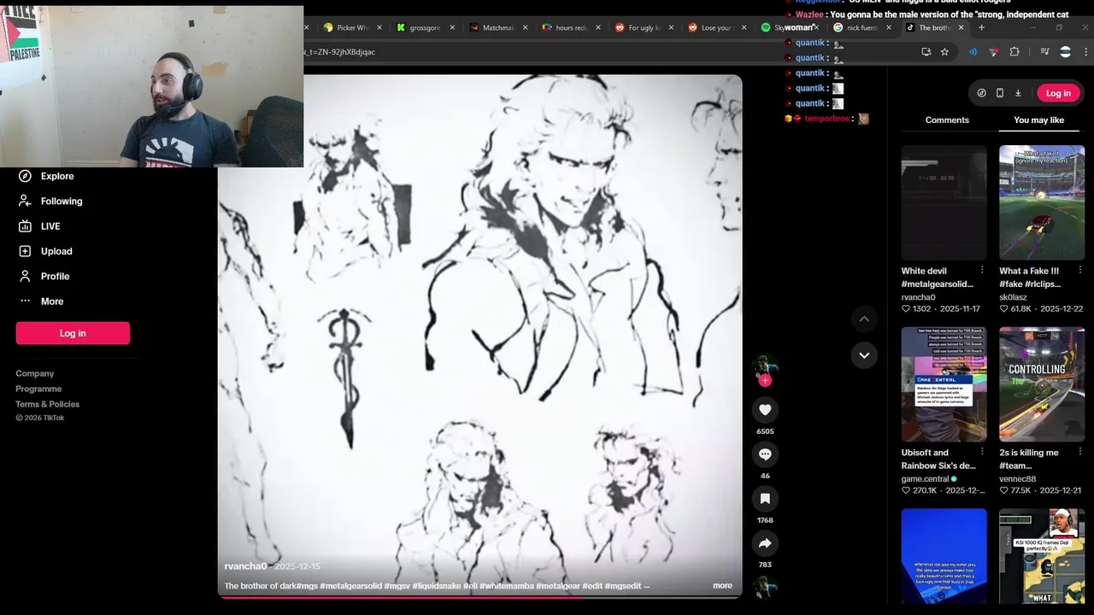The width and height of the screenshot is (1094, 615).
Task: Open the Terms & Policies link
Action: [47, 404]
